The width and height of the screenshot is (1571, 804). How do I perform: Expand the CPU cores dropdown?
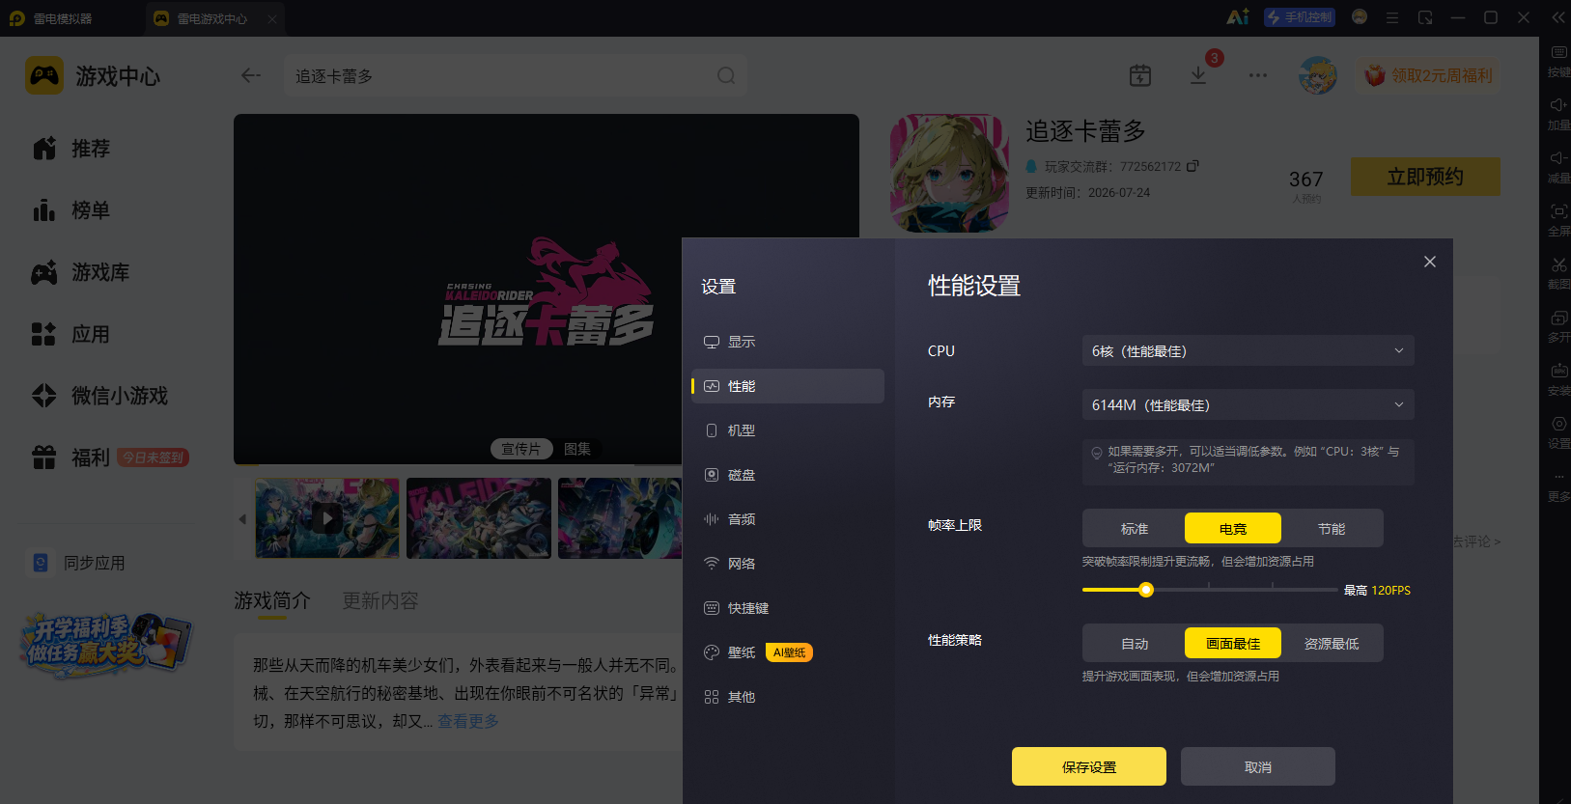click(1248, 351)
